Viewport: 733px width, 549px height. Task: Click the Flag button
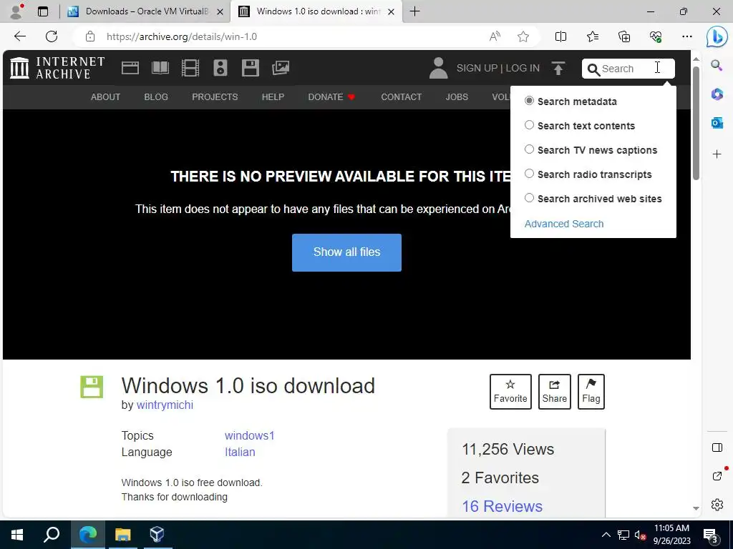(x=591, y=392)
